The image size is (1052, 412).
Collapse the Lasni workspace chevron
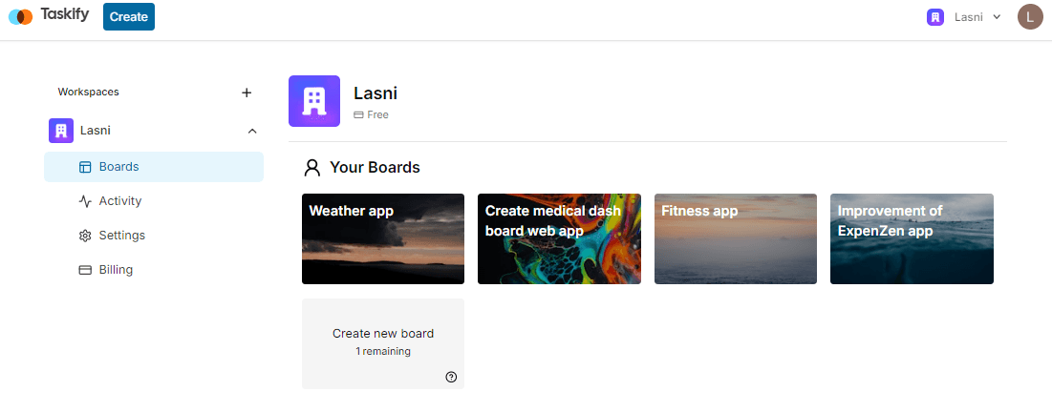pos(252,131)
